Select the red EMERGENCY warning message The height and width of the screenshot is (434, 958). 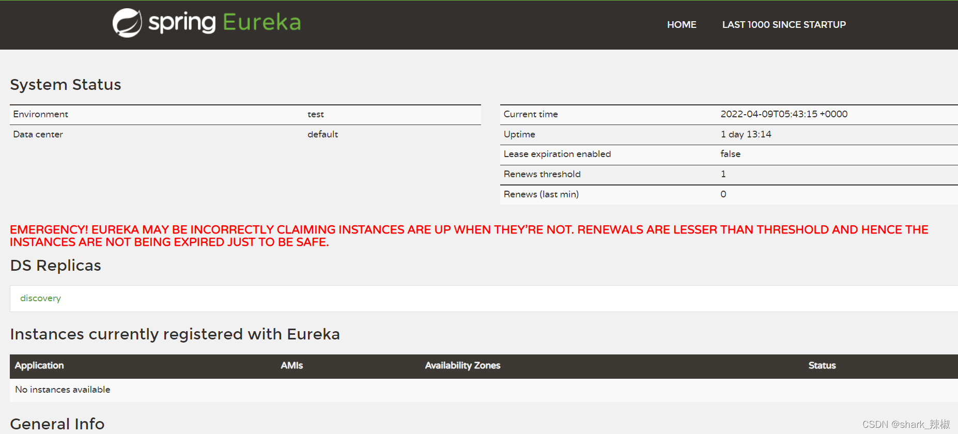point(469,236)
